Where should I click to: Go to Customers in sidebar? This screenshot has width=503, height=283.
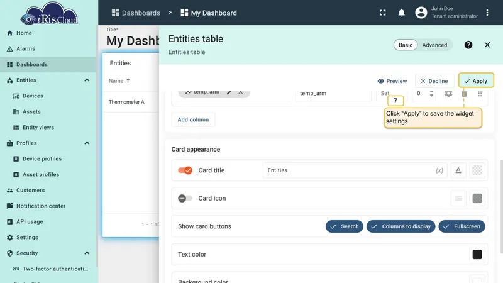point(48,191)
